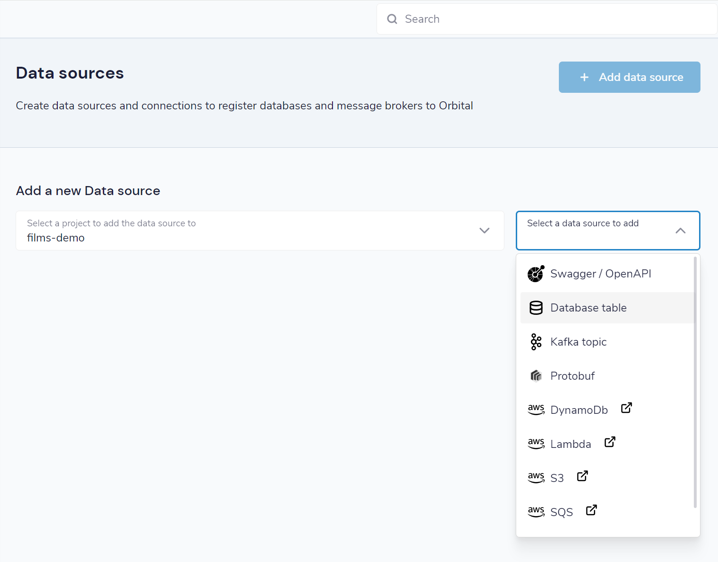Click the SQS external link icon
Viewport: 718px width, 562px height.
pyautogui.click(x=591, y=510)
